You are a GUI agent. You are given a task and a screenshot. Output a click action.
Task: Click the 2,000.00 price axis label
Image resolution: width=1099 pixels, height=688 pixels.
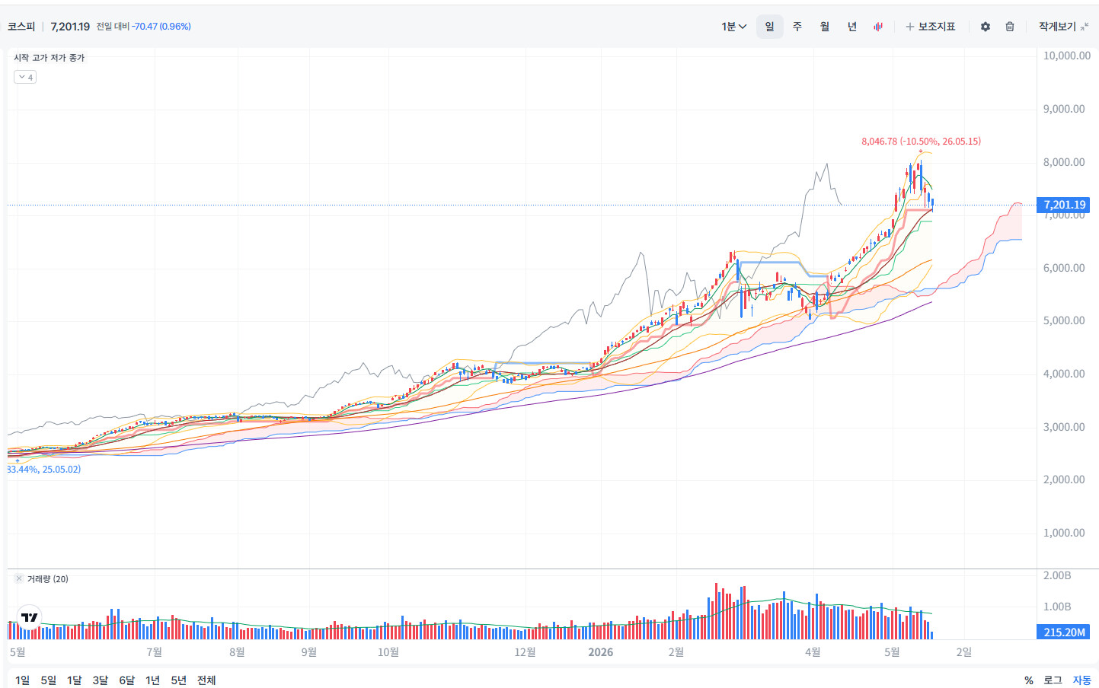(x=1064, y=479)
